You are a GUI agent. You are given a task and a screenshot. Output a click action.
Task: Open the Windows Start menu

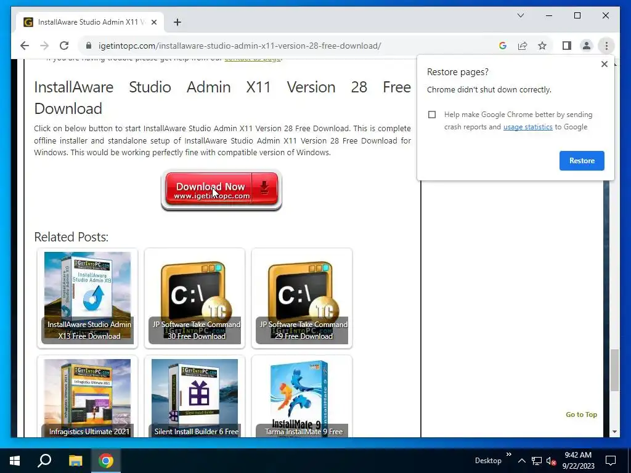15,461
